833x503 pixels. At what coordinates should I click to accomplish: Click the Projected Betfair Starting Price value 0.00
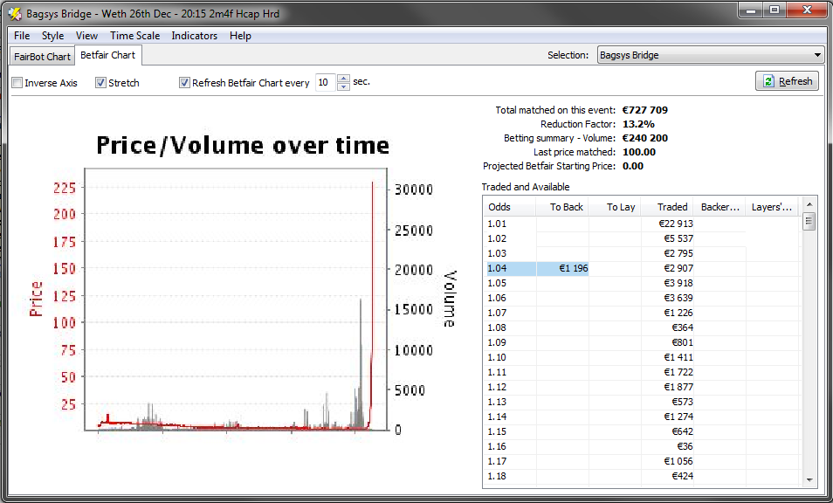pos(633,166)
